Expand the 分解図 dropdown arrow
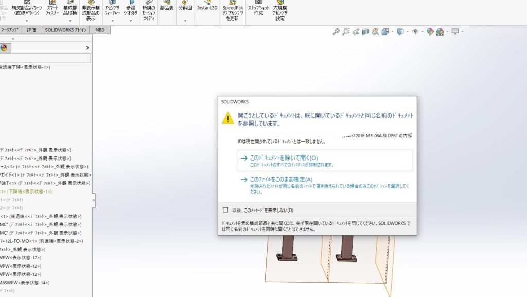The width and height of the screenshot is (527, 297). 185,21
